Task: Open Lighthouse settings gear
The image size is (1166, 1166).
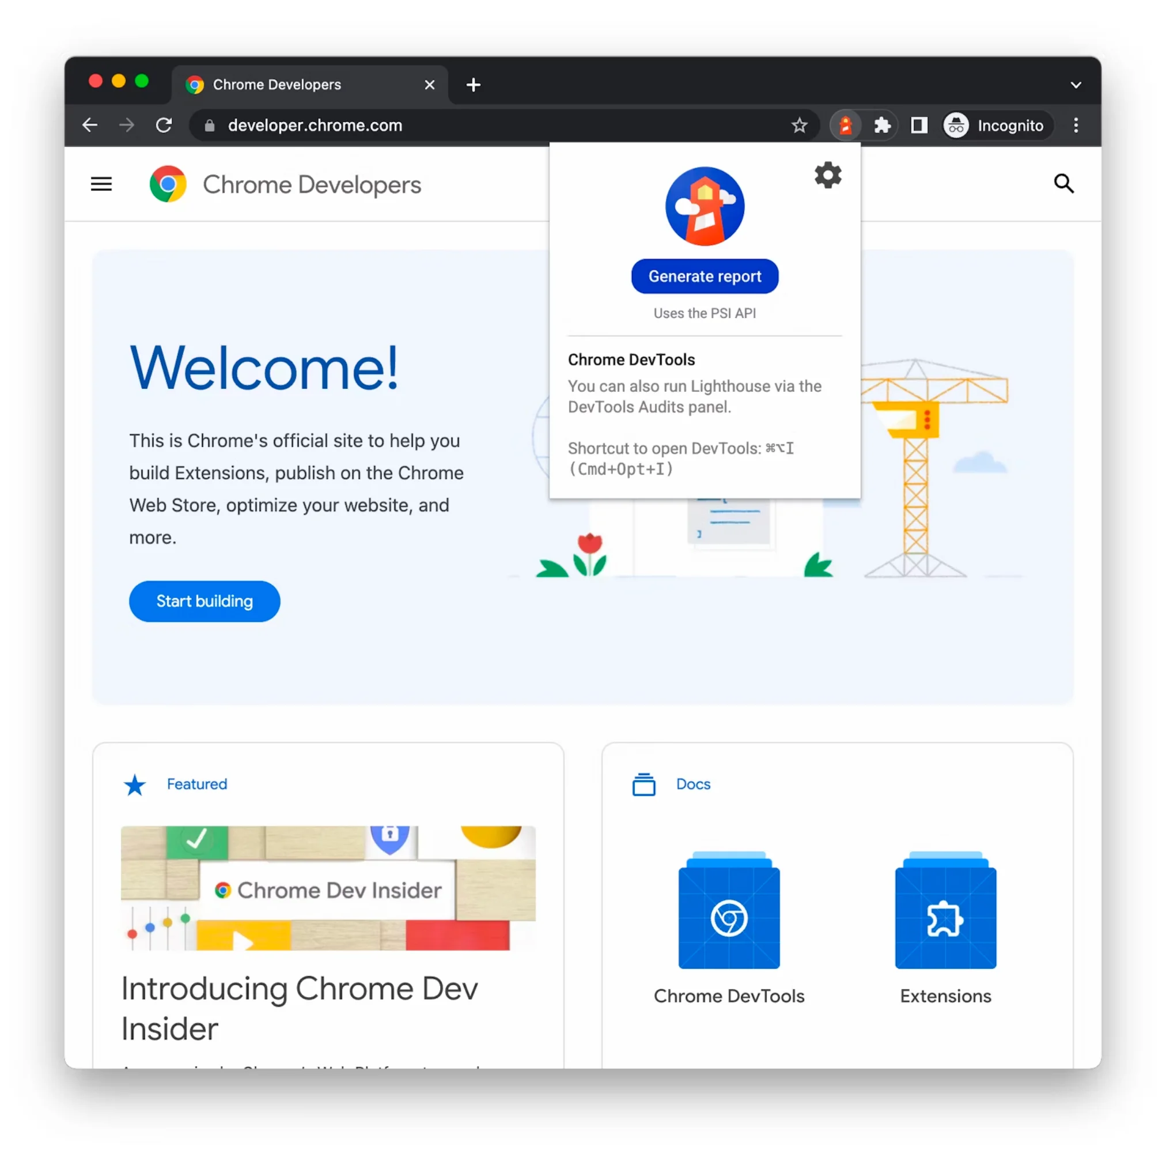Action: (x=827, y=175)
